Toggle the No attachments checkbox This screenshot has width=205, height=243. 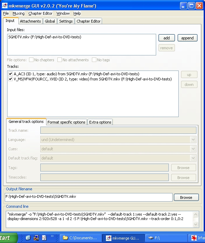pos(59,60)
